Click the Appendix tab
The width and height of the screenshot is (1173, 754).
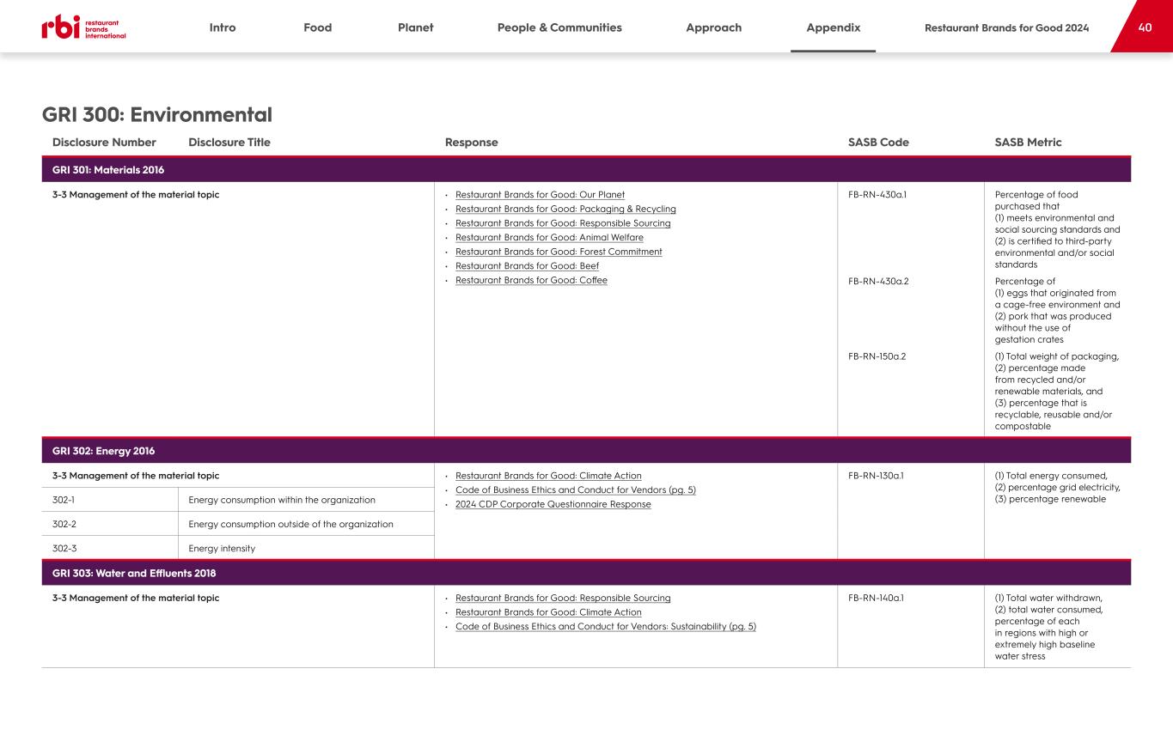[x=833, y=27]
